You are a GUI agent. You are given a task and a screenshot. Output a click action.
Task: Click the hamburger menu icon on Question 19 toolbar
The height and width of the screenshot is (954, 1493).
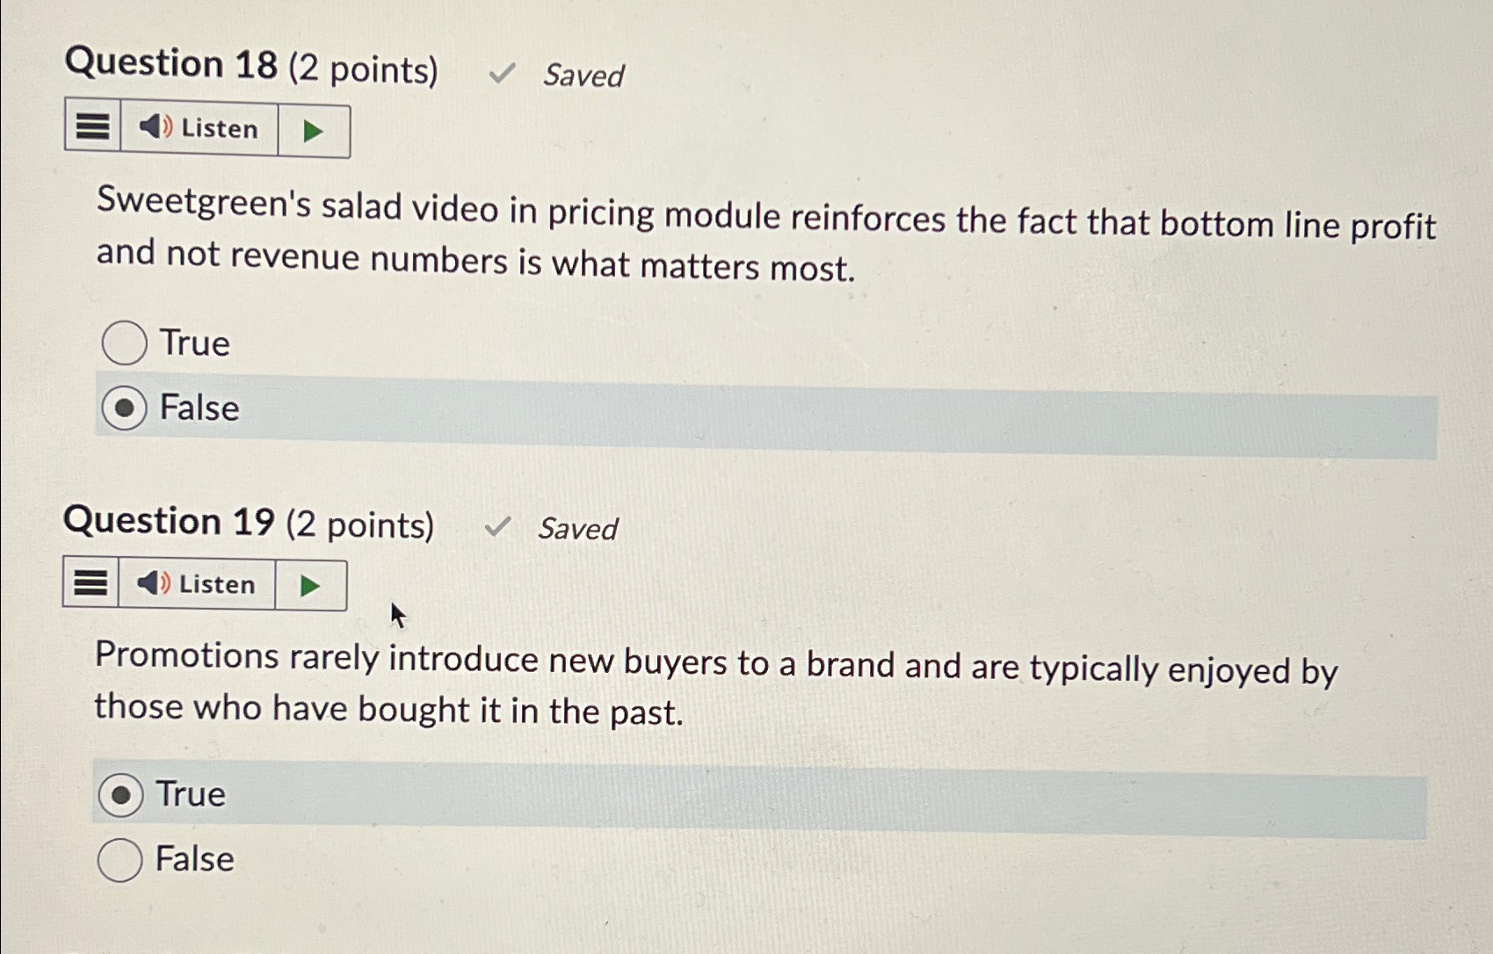pyautogui.click(x=91, y=584)
